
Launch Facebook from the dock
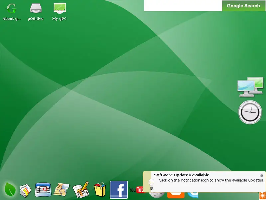click(x=119, y=190)
